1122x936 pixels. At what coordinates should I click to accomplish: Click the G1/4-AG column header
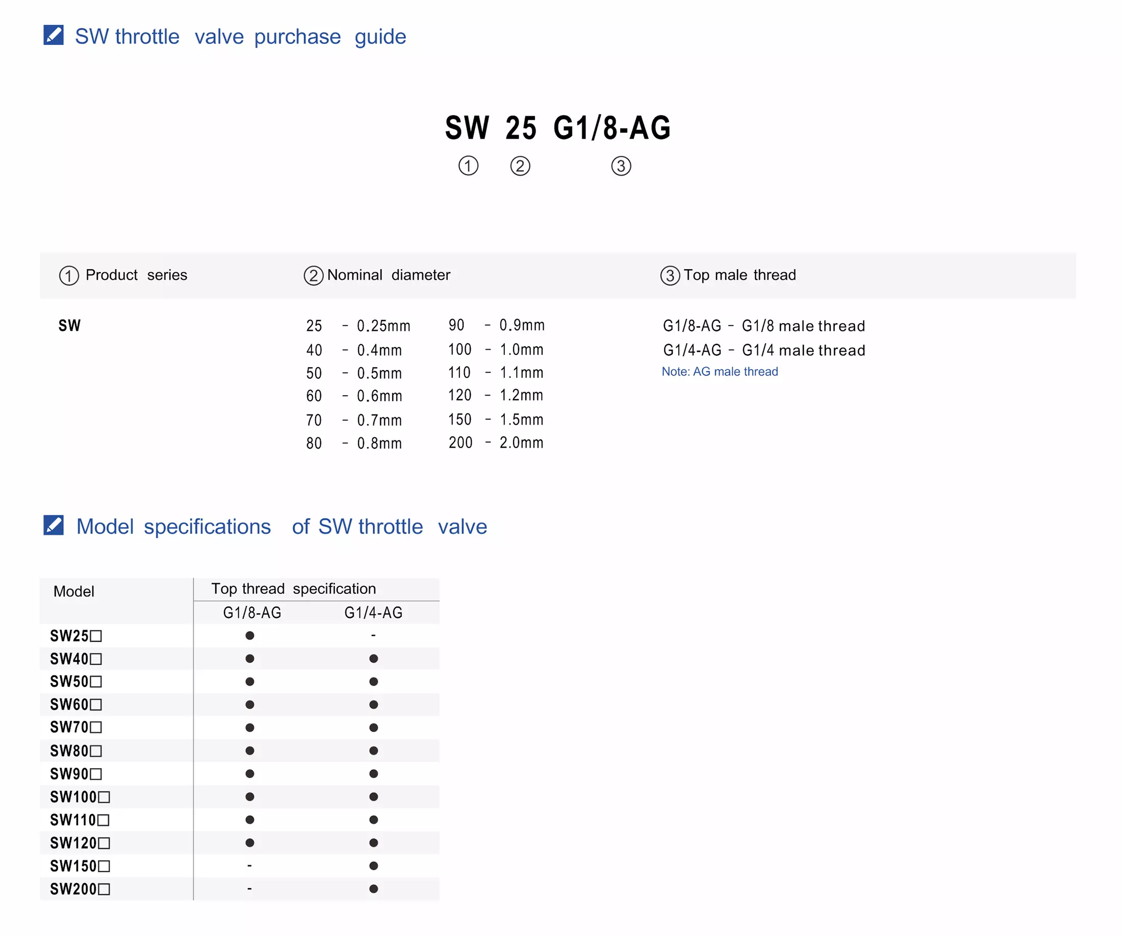[x=373, y=613]
